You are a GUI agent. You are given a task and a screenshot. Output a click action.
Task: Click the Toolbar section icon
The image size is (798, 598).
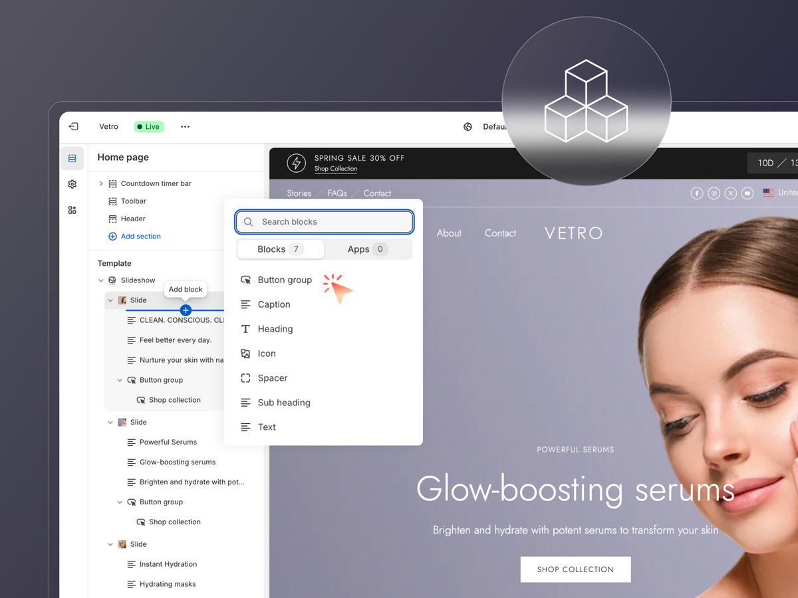[x=112, y=201]
